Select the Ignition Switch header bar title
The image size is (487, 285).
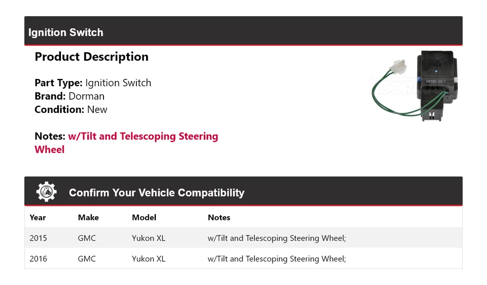(66, 32)
